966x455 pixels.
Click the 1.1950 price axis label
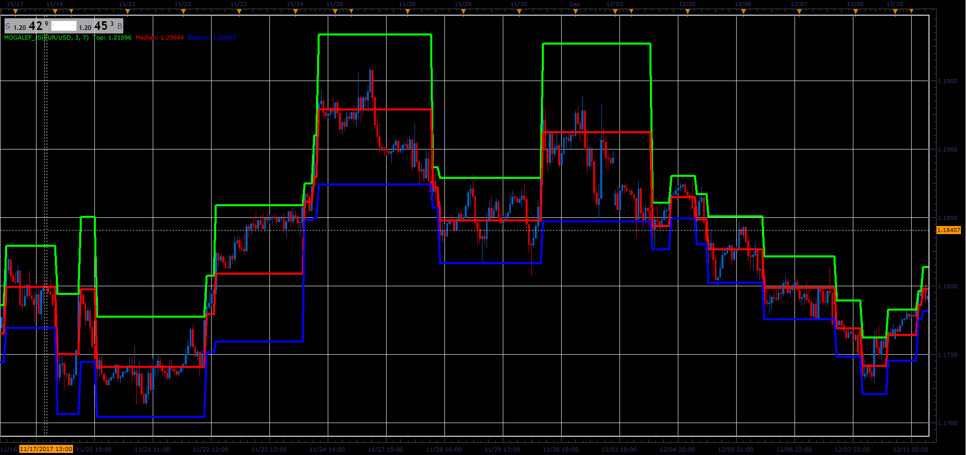[x=947, y=81]
